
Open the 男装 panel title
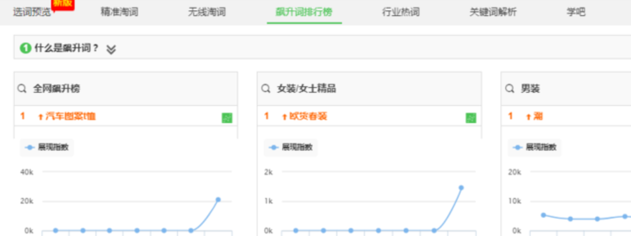pos(530,89)
